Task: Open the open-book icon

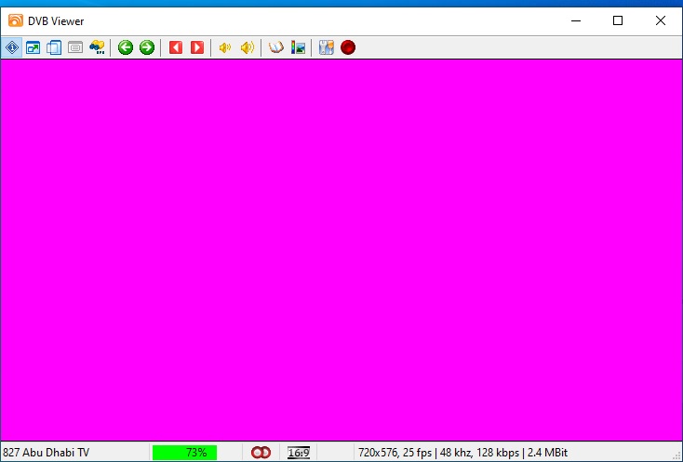Action: click(275, 47)
